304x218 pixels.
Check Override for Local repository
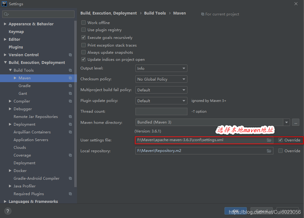coord(280,151)
